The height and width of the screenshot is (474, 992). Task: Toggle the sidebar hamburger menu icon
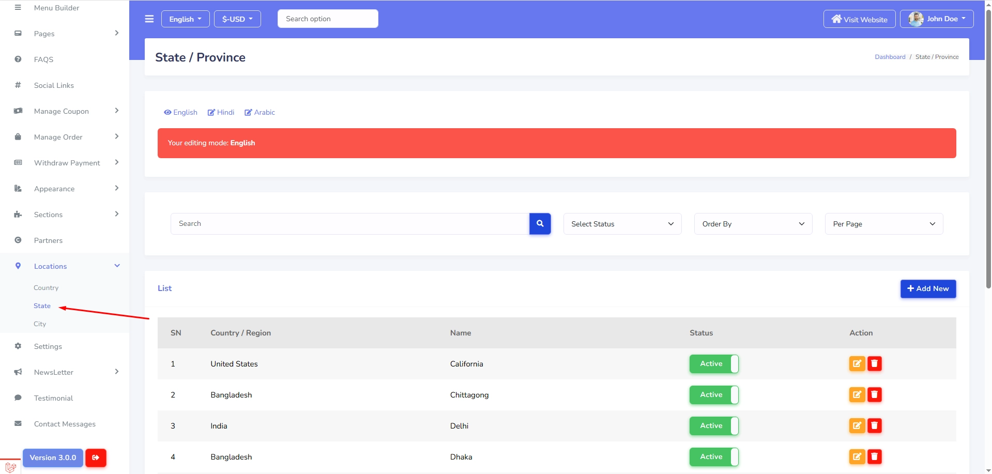point(149,19)
